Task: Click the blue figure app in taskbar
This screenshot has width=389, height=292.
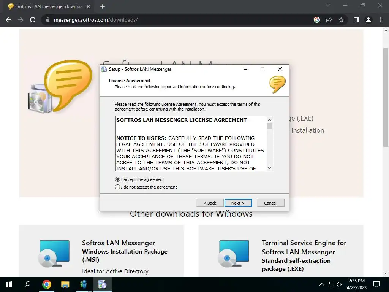Action: click(84, 284)
